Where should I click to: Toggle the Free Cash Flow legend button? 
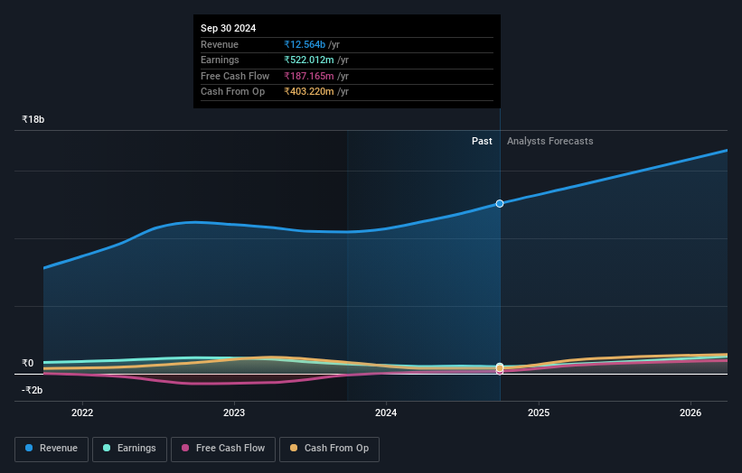coord(223,449)
